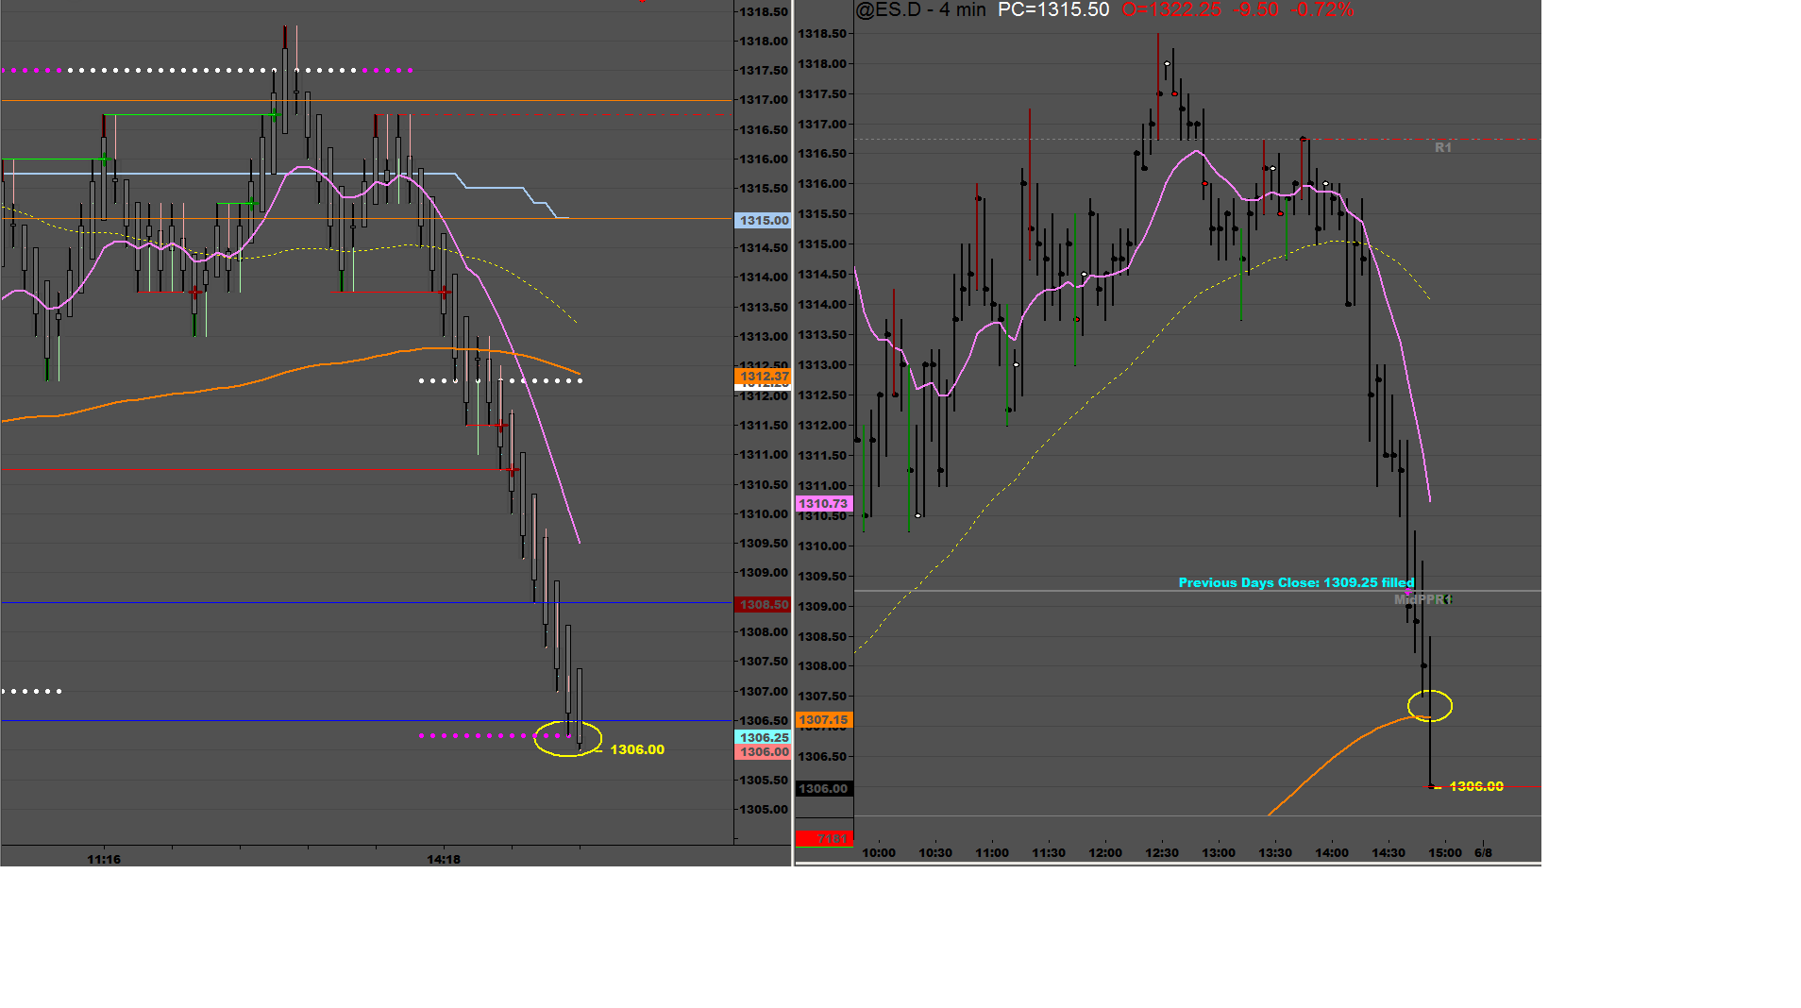Click 1317.00 on the left chart price axis
The width and height of the screenshot is (1801, 1008).
coord(764,100)
